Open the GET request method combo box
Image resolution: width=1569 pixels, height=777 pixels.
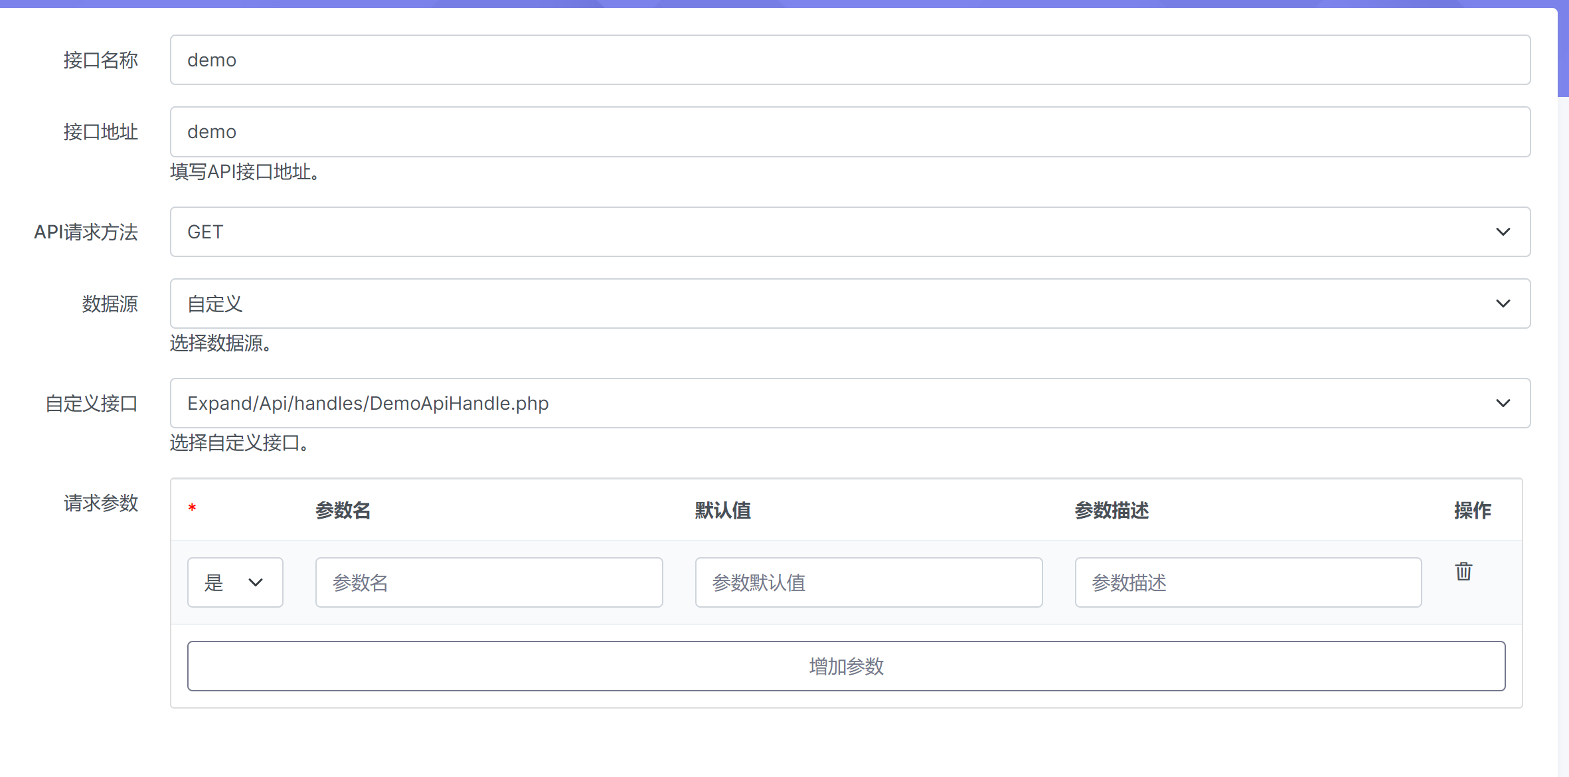(850, 232)
